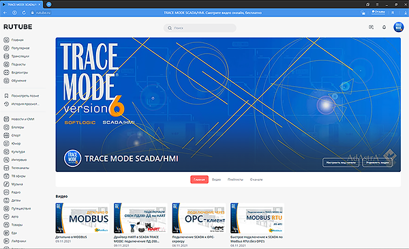
Task: Open the Интервью category
Action: [x=15, y=160]
